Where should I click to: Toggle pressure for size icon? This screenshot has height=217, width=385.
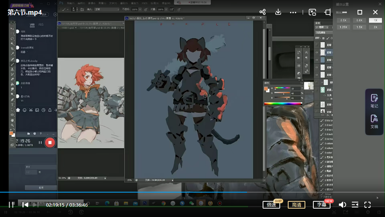click(179, 9)
